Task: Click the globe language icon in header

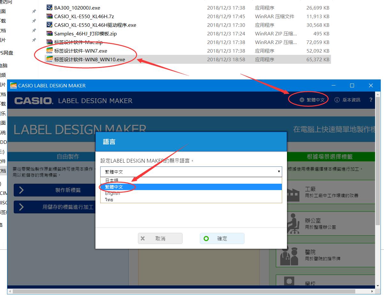Action: [x=302, y=100]
